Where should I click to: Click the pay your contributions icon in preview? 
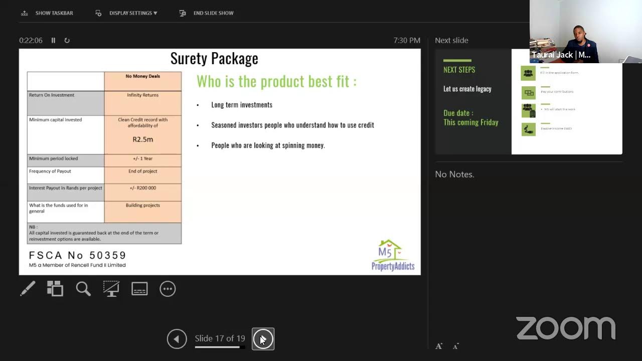(x=528, y=93)
